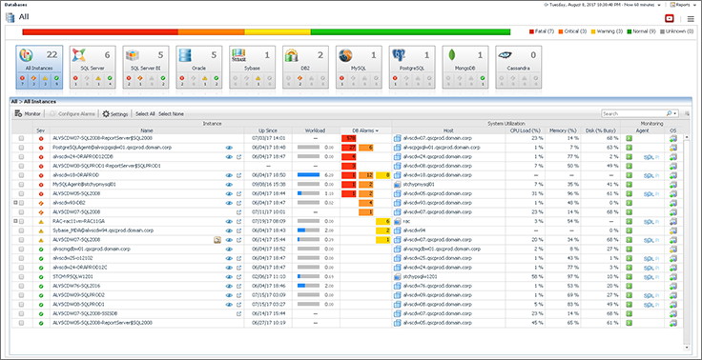Viewport: 702px width, 360px height.
Task: Check the box for alvscdw24-ORAPROD12CDB row
Action: click(x=21, y=157)
